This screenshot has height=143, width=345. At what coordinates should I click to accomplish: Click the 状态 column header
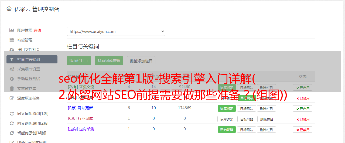(303, 76)
